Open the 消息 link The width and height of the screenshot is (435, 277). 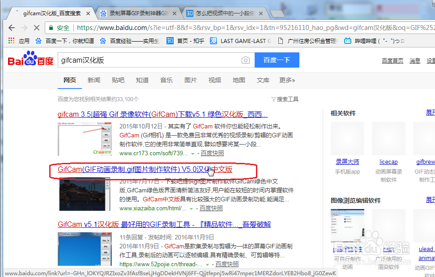(415, 61)
